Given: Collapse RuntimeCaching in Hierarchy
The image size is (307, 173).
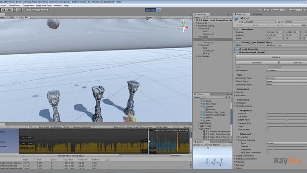Looking at the screenshot, I should pos(197,25).
